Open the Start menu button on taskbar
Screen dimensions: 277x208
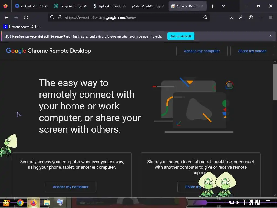(x=6, y=203)
